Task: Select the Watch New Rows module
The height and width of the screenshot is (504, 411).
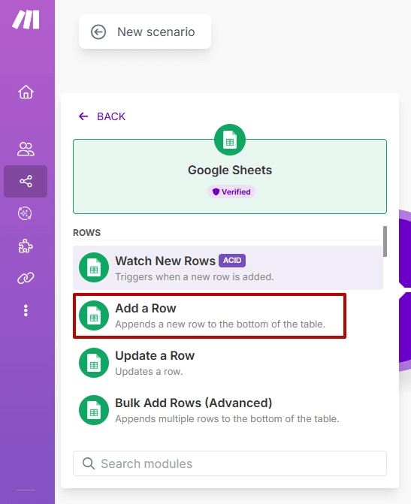Action: click(x=228, y=267)
